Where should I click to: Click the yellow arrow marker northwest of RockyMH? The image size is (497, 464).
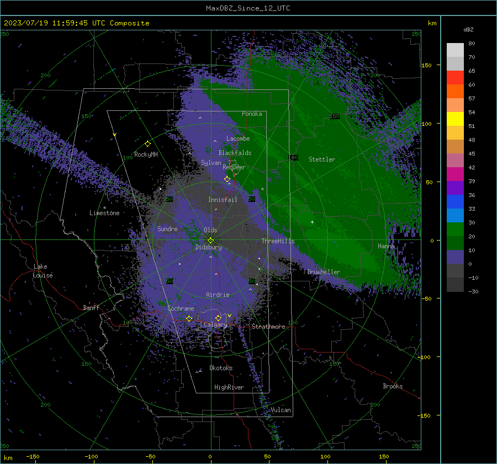coord(115,135)
